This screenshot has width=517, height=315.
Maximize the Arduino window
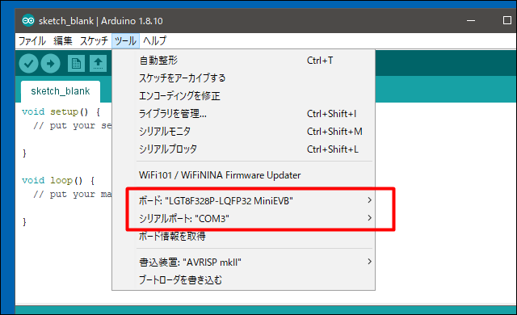507,20
